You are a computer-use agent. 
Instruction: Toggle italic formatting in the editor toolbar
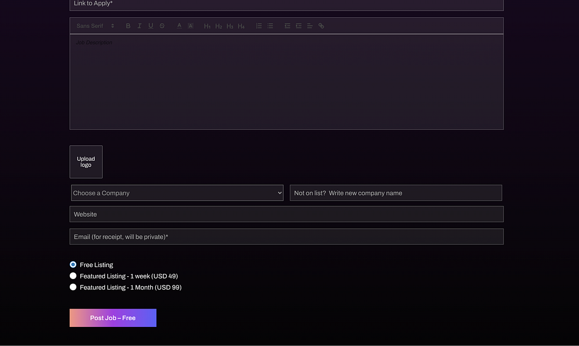click(139, 26)
